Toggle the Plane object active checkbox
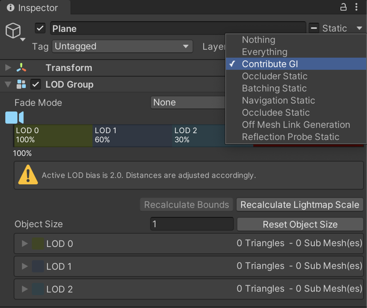The width and height of the screenshot is (367, 308). [x=40, y=29]
